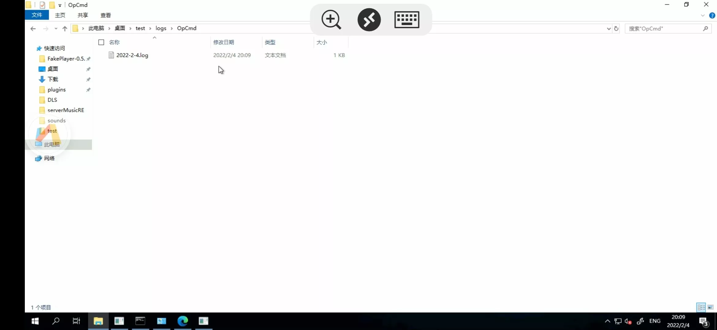Screen dimensions: 717x330
Task: Select the 2022-2-4.log file
Action: (x=132, y=55)
